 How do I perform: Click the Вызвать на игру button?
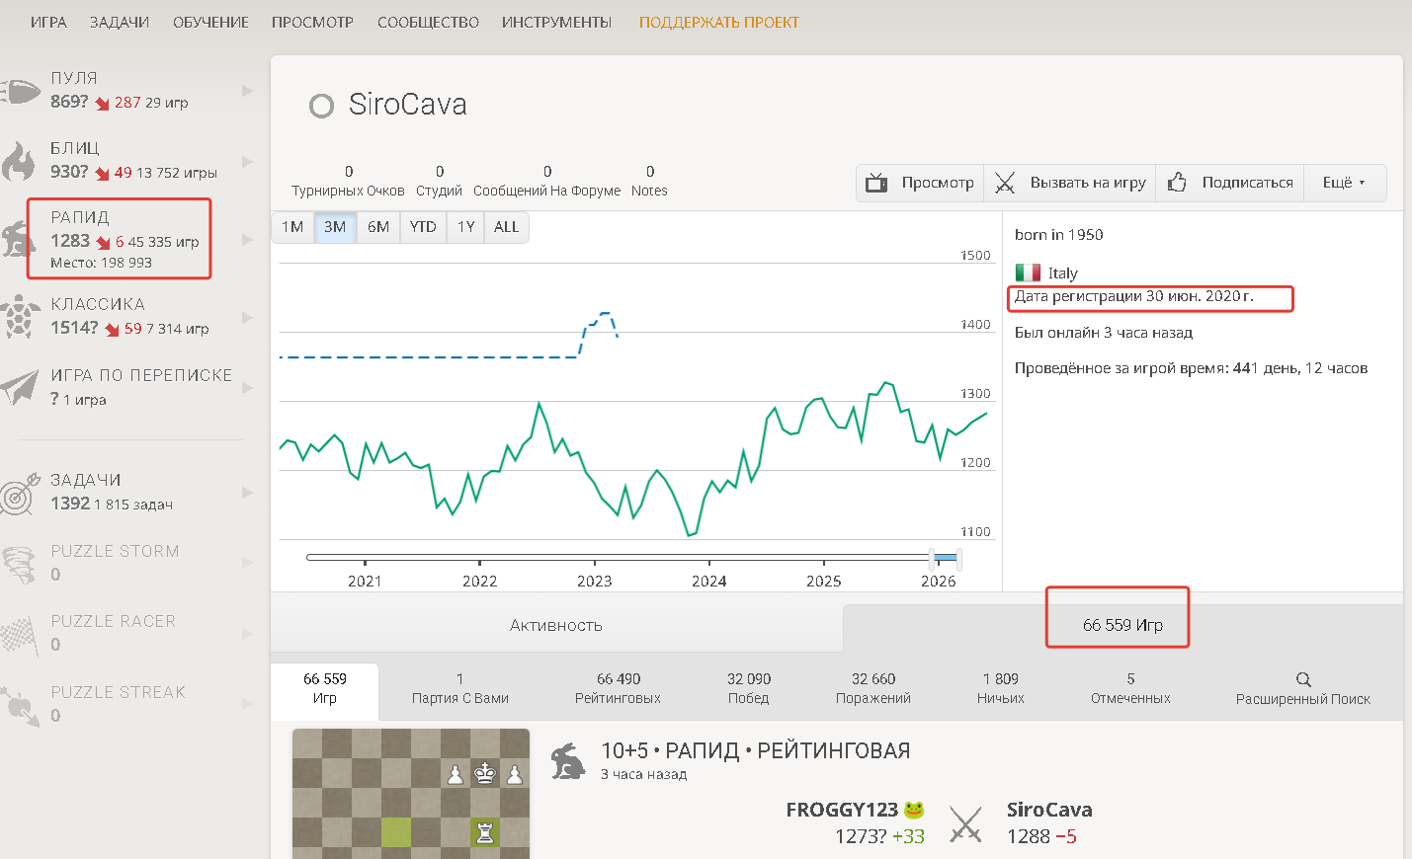click(1070, 183)
